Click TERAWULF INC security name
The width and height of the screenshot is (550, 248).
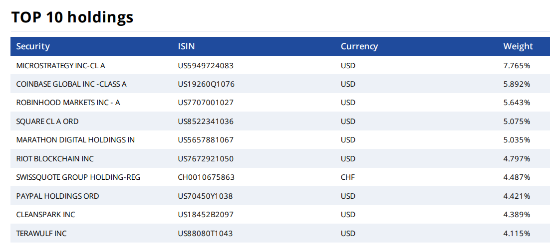point(41,234)
